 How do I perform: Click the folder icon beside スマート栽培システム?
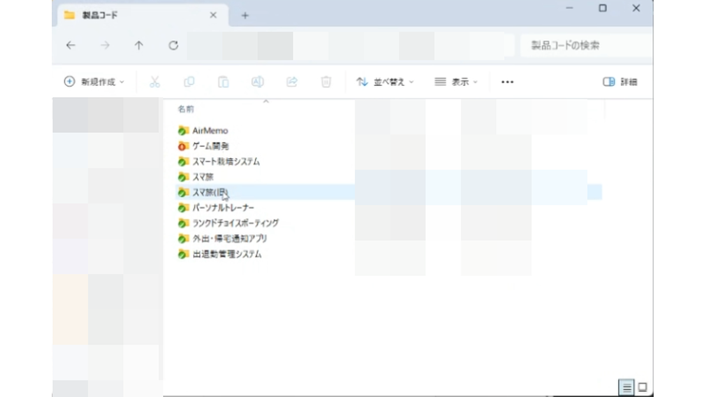[x=183, y=161]
